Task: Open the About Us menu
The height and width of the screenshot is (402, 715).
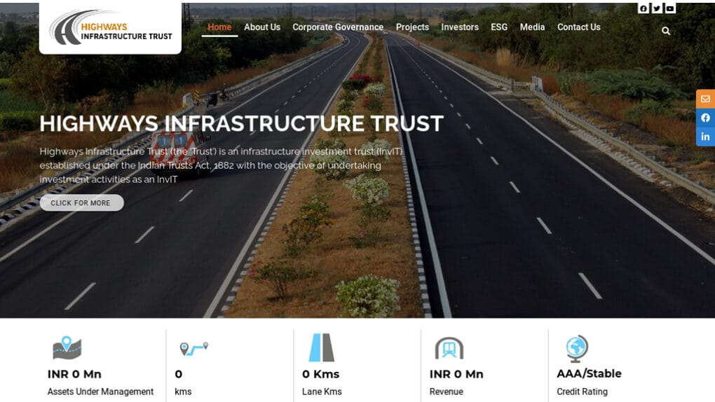Action: coord(262,27)
